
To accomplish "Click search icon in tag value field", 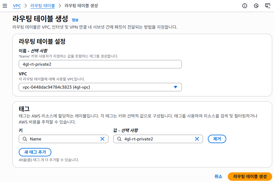I will click(119, 139).
